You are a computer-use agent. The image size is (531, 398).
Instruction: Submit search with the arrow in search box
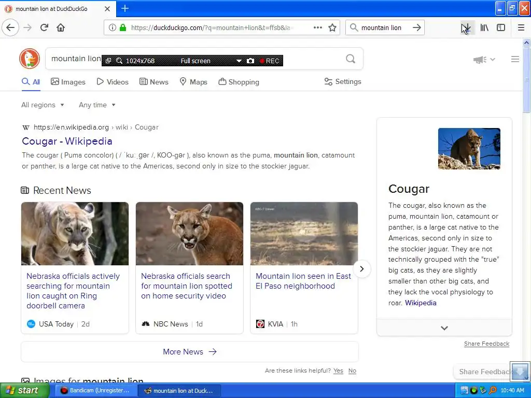pyautogui.click(x=417, y=27)
